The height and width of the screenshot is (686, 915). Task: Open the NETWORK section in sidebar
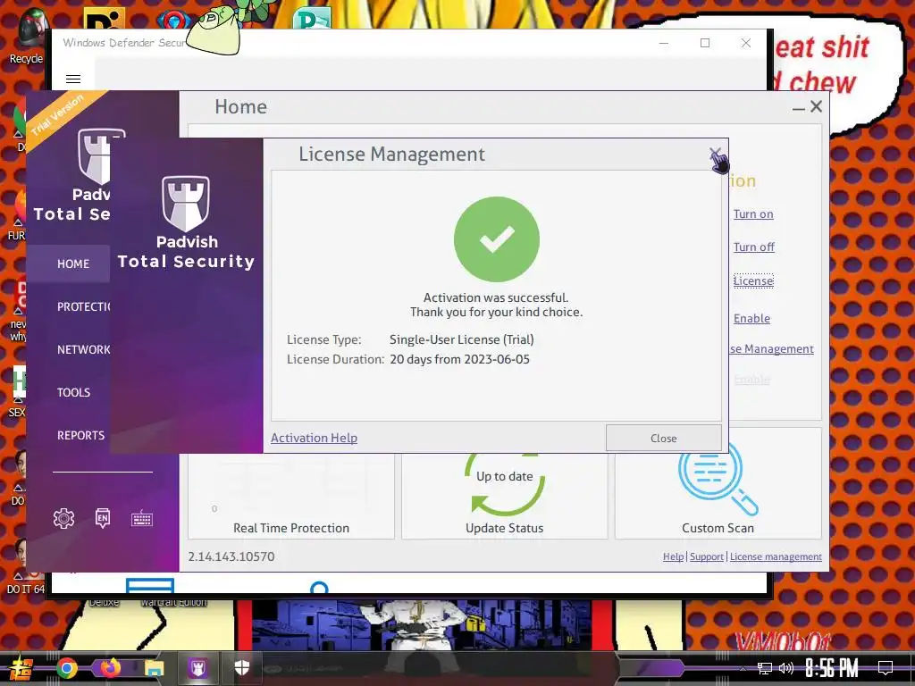click(x=83, y=349)
